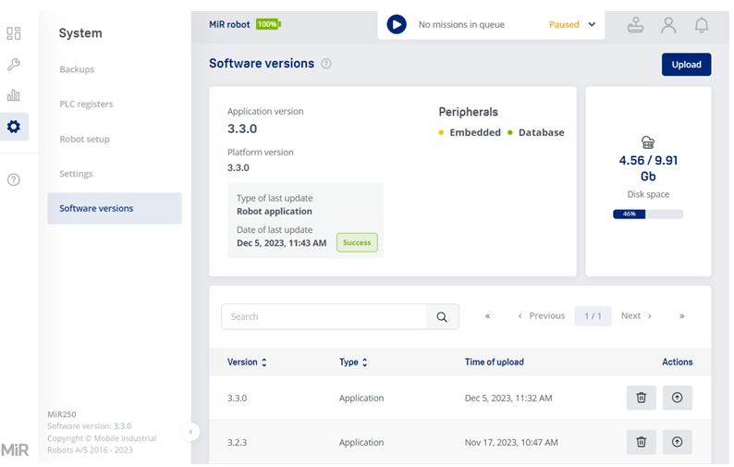Select PLC registers in System menu
Image resolution: width=734 pixels, height=467 pixels.
(x=86, y=104)
